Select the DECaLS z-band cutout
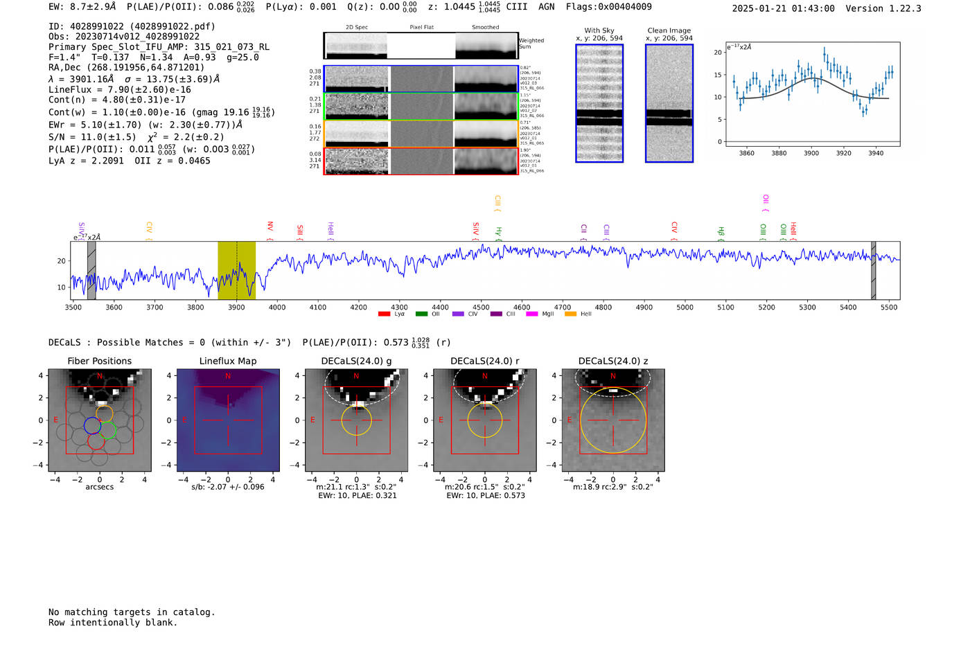Screen dimensions: 970x660 pyautogui.click(x=613, y=420)
